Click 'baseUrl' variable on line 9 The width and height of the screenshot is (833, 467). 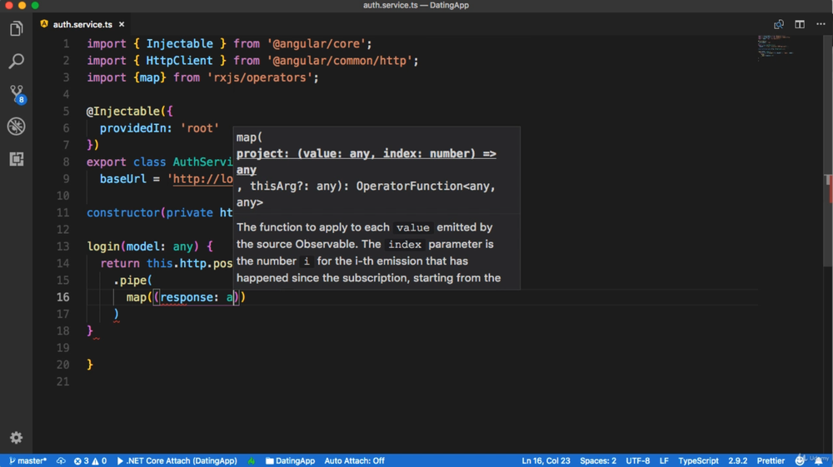point(122,179)
